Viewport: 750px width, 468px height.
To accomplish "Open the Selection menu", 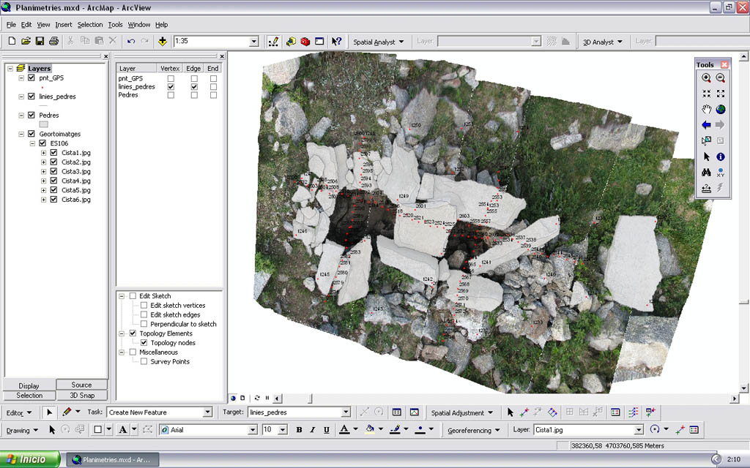I will (x=90, y=25).
